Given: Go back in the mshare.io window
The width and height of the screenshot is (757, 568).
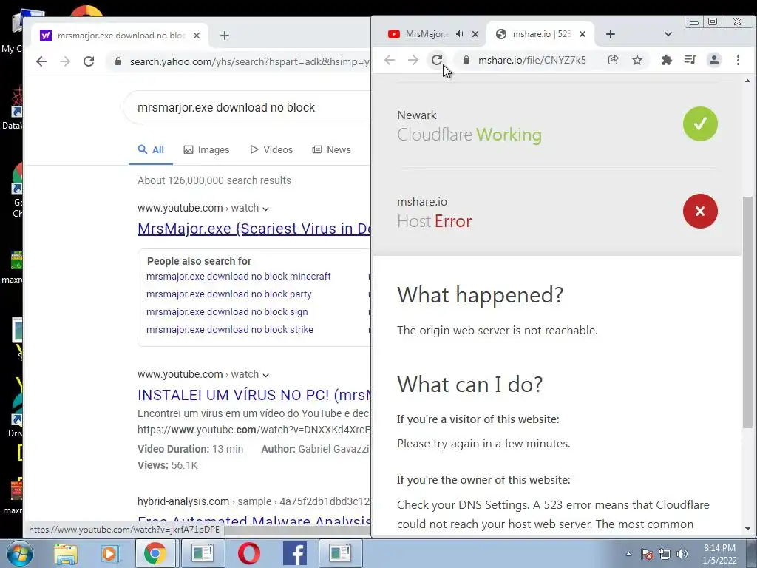Looking at the screenshot, I should [390, 60].
